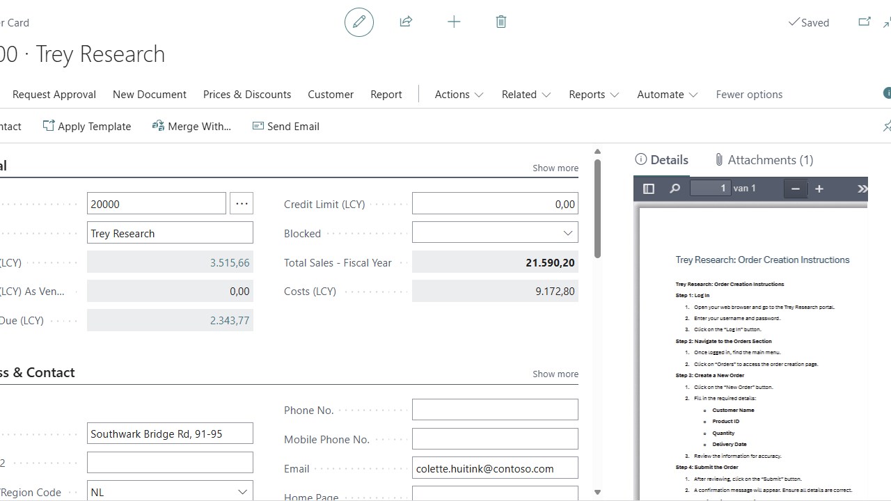Expand the Reports menu

tap(594, 95)
